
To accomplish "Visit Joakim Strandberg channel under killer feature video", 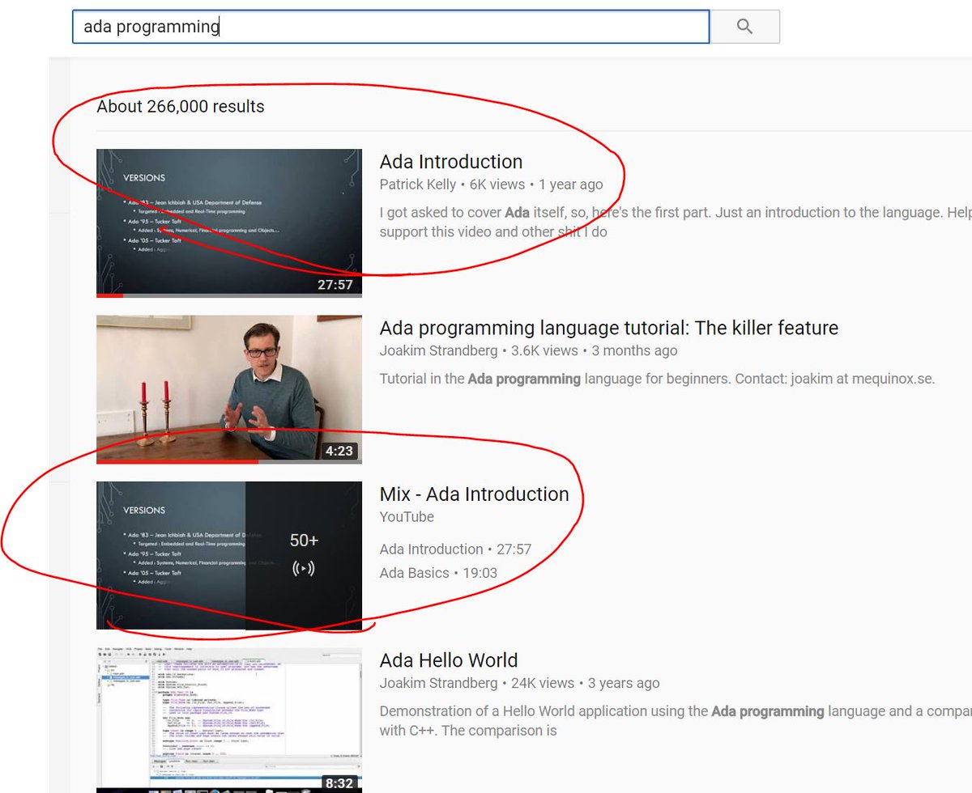I will 439,351.
